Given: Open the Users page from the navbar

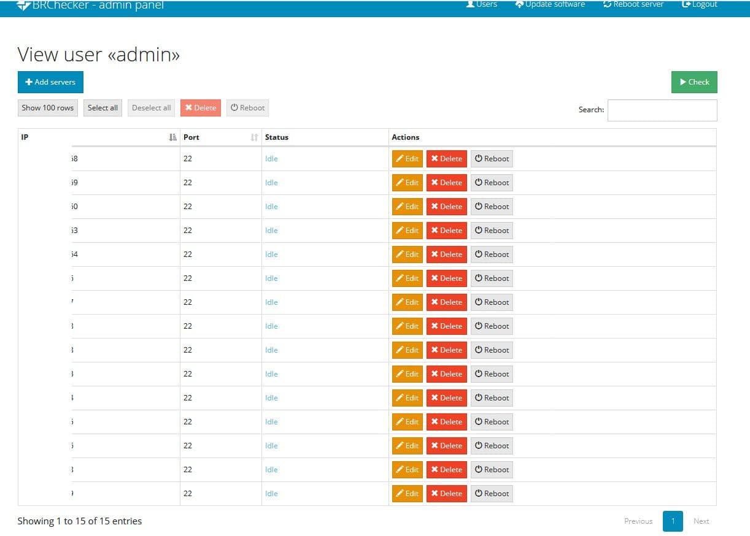Looking at the screenshot, I should click(482, 4).
